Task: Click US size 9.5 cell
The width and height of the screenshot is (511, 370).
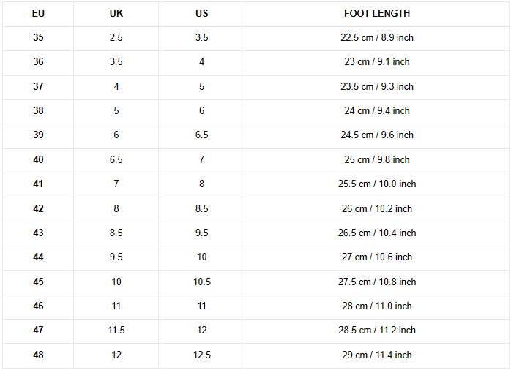Action: (x=202, y=233)
